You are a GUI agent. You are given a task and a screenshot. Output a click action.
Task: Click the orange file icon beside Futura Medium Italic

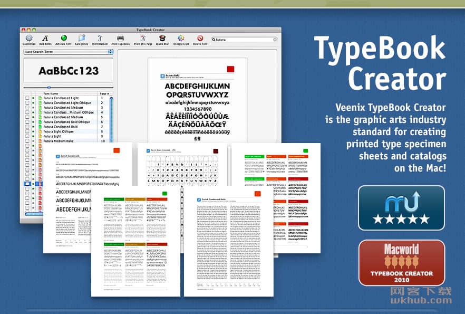pos(40,141)
